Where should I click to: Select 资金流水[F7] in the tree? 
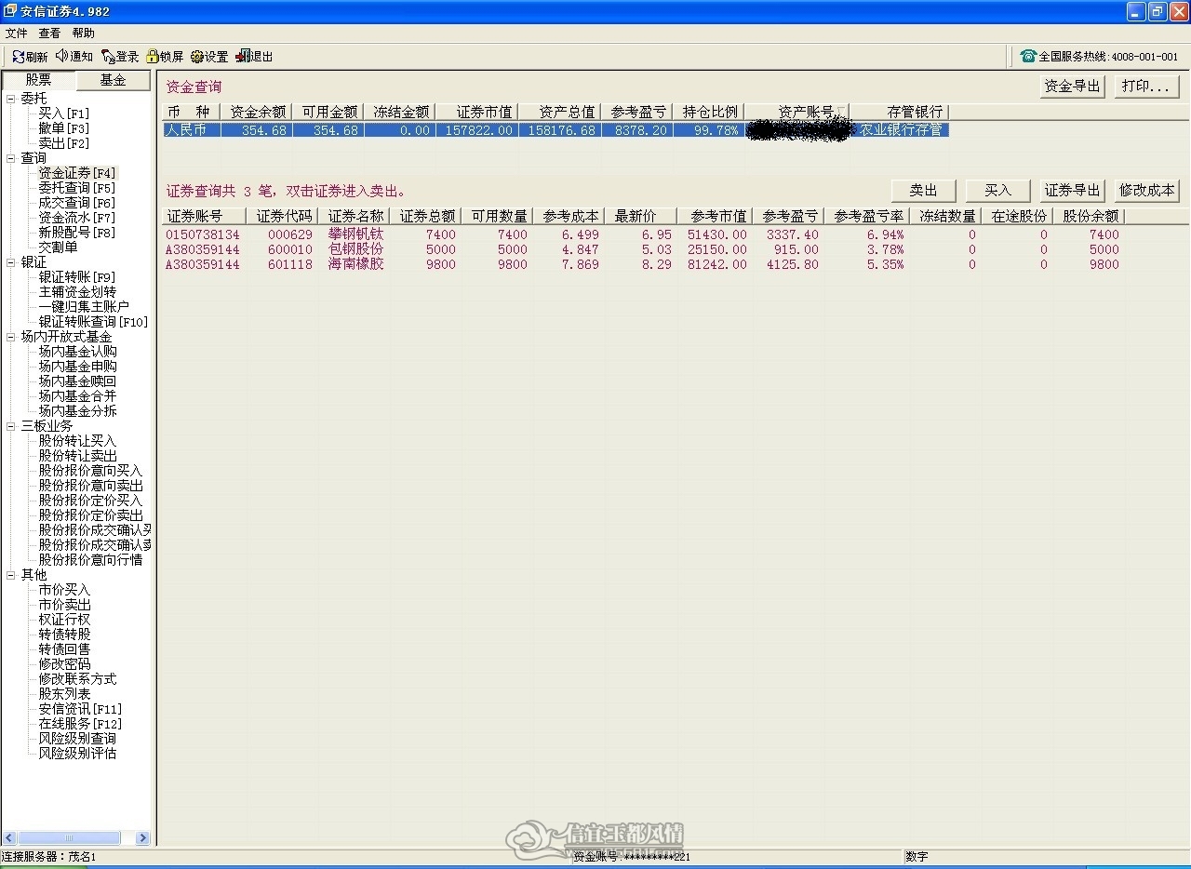[77, 218]
